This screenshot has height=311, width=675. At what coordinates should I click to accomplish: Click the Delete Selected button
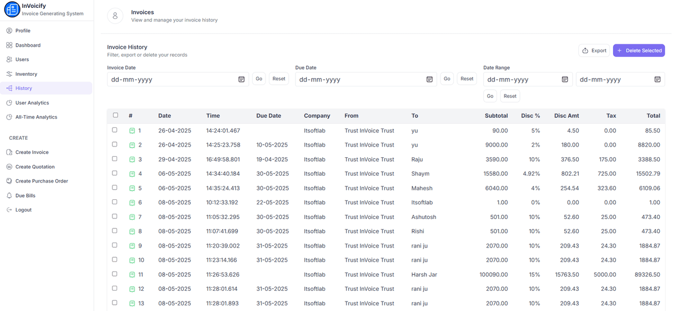pyautogui.click(x=639, y=51)
